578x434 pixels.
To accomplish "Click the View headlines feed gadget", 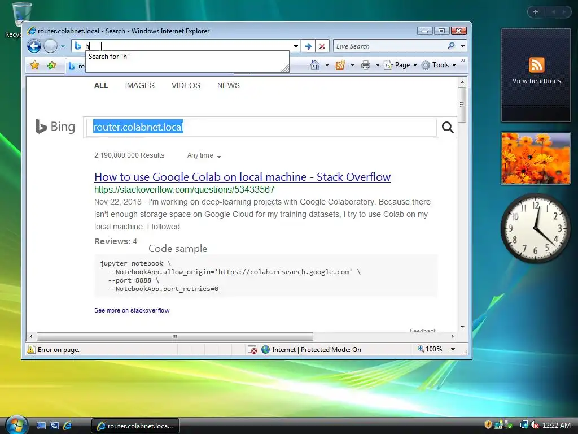I will click(x=536, y=75).
